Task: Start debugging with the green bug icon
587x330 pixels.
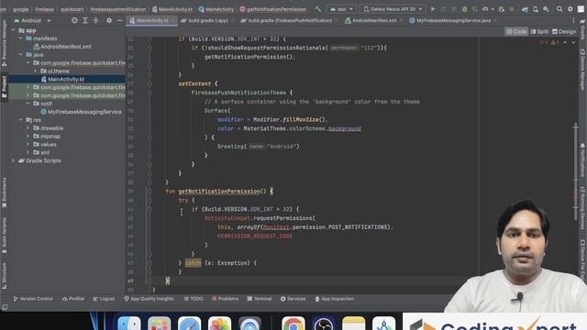Action: pyautogui.click(x=465, y=9)
